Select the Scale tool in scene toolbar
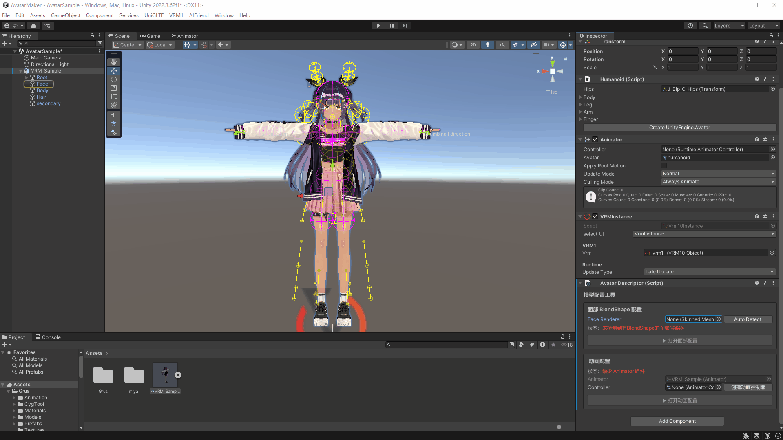This screenshot has width=783, height=440. (114, 88)
